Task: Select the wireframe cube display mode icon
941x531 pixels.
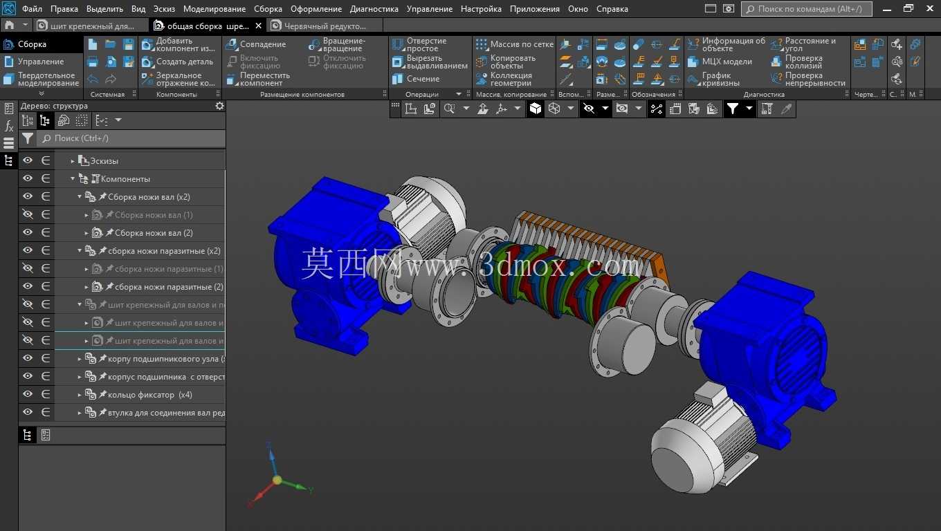Action: [x=554, y=109]
